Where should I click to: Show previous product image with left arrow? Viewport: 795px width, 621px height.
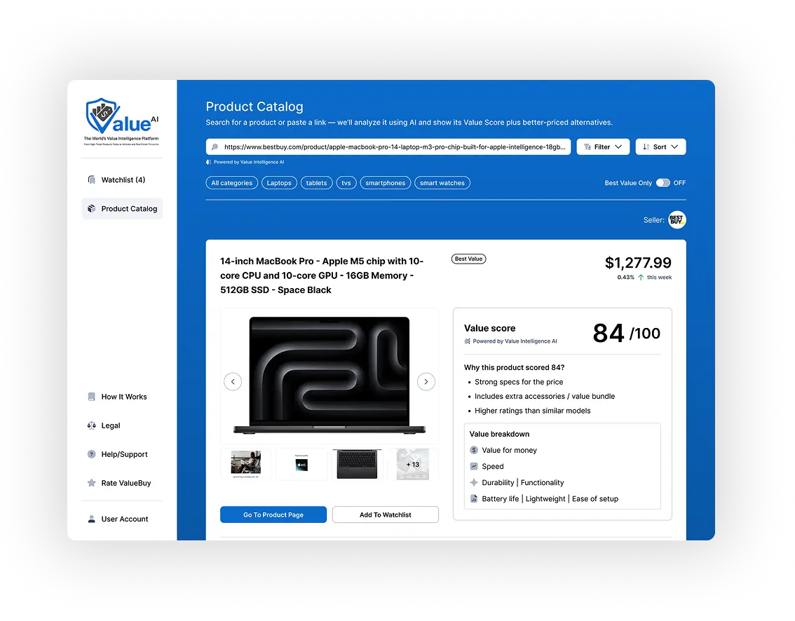point(233,382)
